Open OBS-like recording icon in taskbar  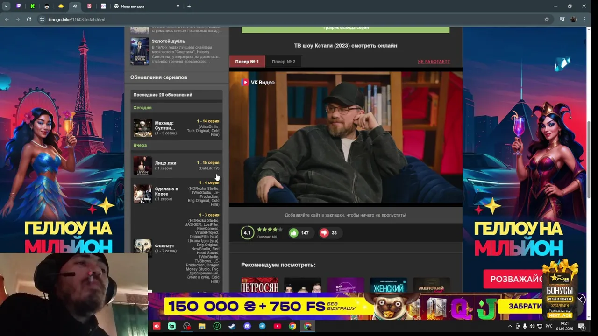[187, 326]
